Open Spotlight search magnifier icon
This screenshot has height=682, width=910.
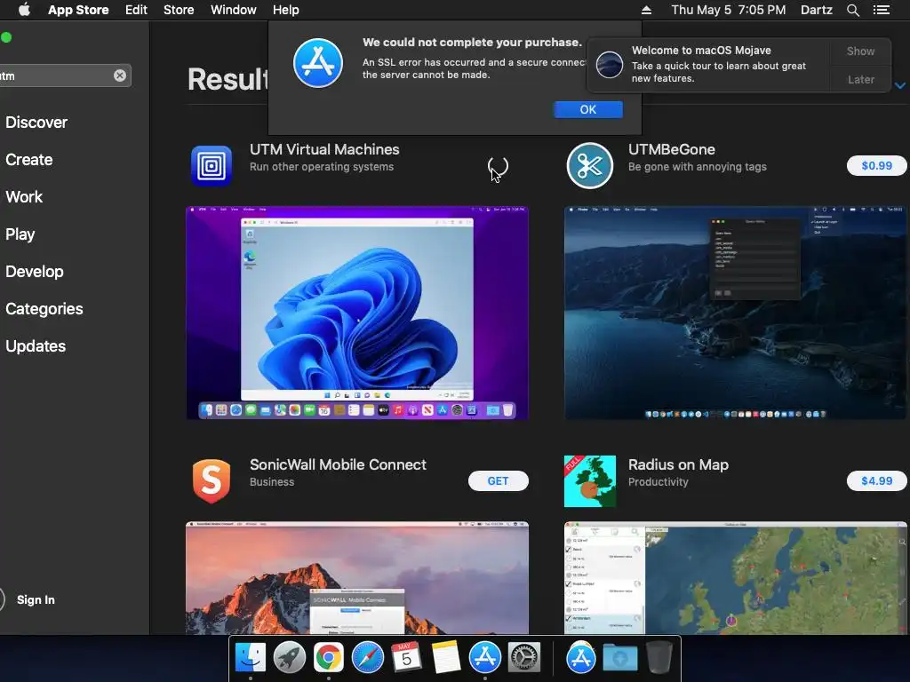tap(852, 10)
